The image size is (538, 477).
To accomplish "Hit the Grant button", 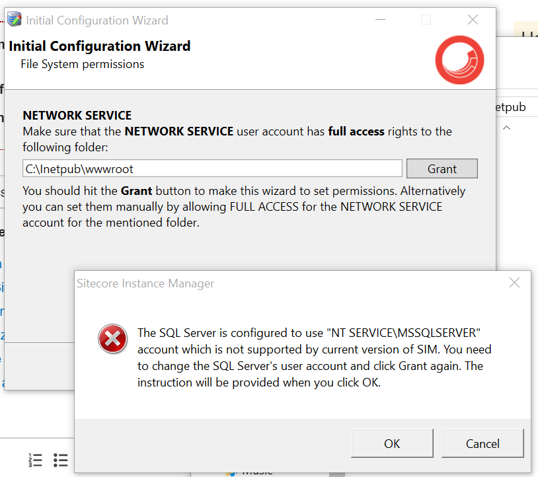I will coord(442,168).
